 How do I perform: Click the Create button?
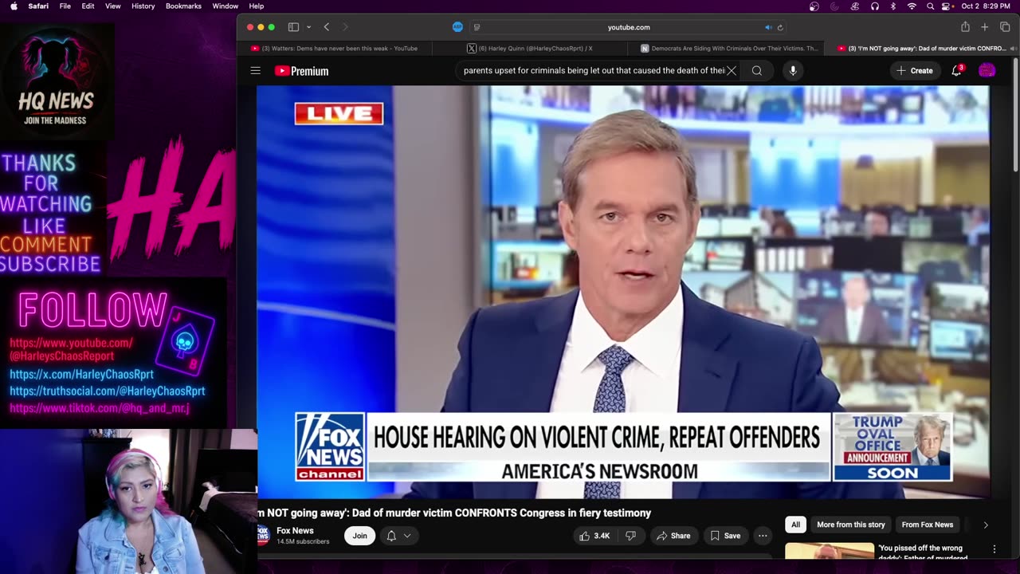click(x=914, y=71)
